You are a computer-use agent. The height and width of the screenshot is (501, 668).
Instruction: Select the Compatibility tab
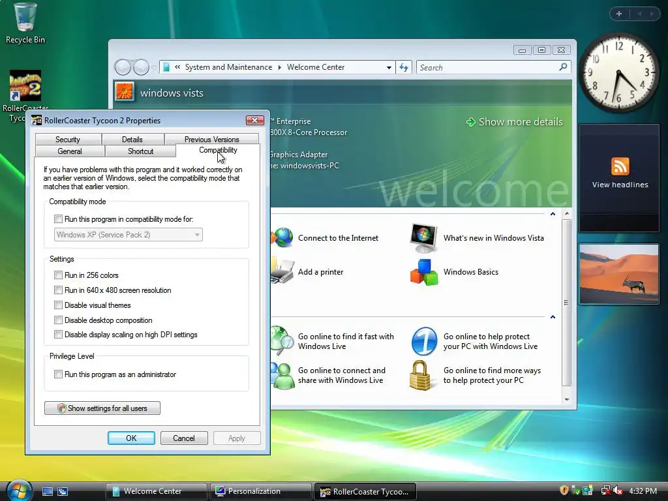(218, 151)
